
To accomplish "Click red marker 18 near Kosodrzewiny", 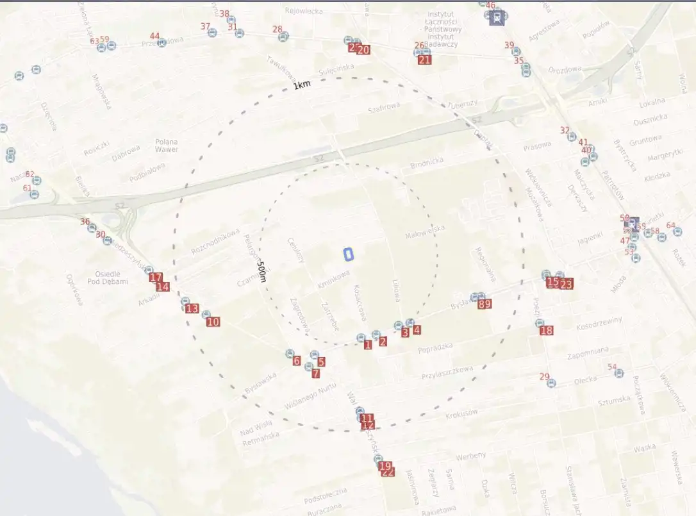I will [x=547, y=331].
